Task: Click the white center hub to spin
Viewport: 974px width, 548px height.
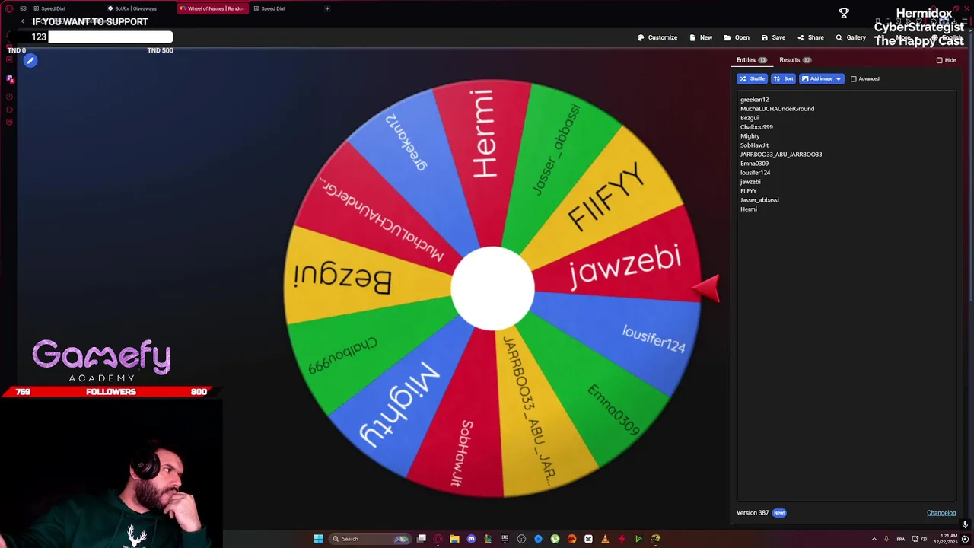Action: [492, 288]
